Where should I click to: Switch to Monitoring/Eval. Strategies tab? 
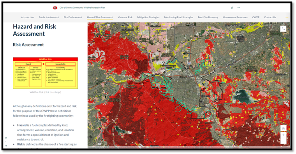pyautogui.click(x=179, y=17)
